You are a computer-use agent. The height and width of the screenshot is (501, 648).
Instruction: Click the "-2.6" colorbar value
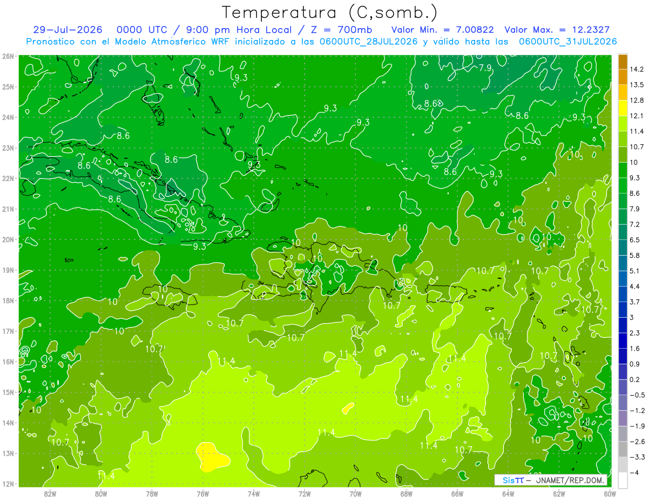637,442
